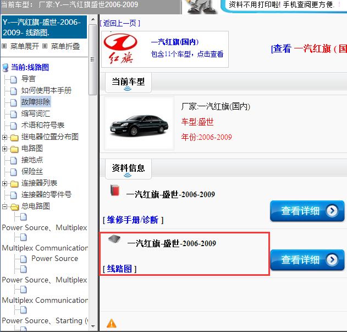
Task: Select 当前:线路图 root tree node
Action: (x=30, y=67)
